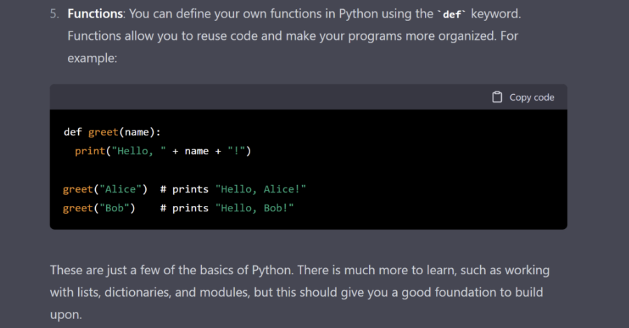This screenshot has height=328, width=629.
Task: Click "def" keyword in the first code line
Action: tap(72, 132)
